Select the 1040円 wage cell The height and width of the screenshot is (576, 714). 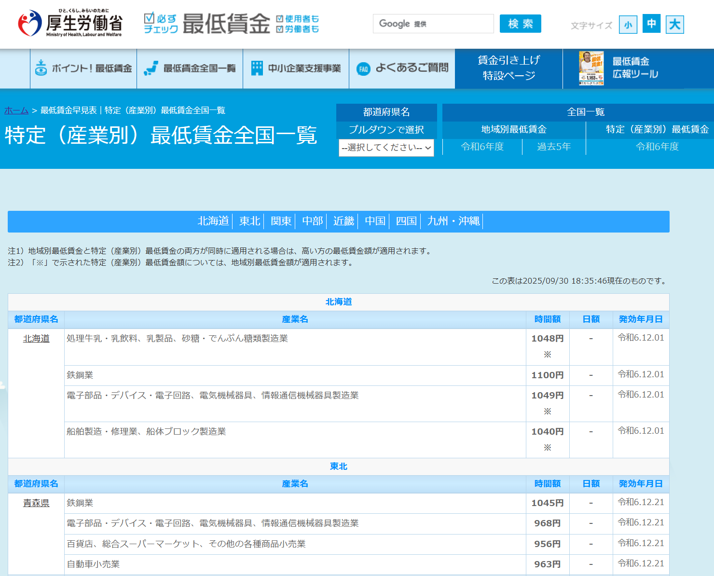point(548,440)
